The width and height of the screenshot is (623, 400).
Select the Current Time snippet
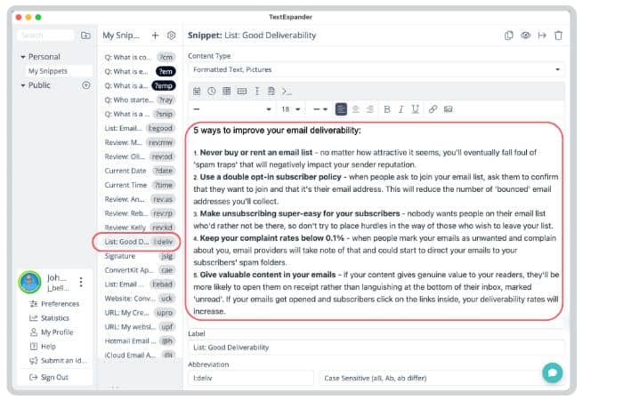[139, 185]
